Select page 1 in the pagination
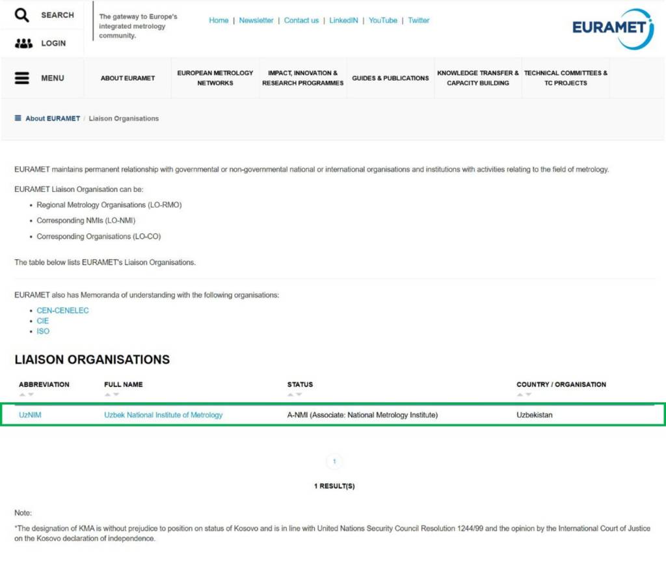Screen dimensions: 666x571 334,462
